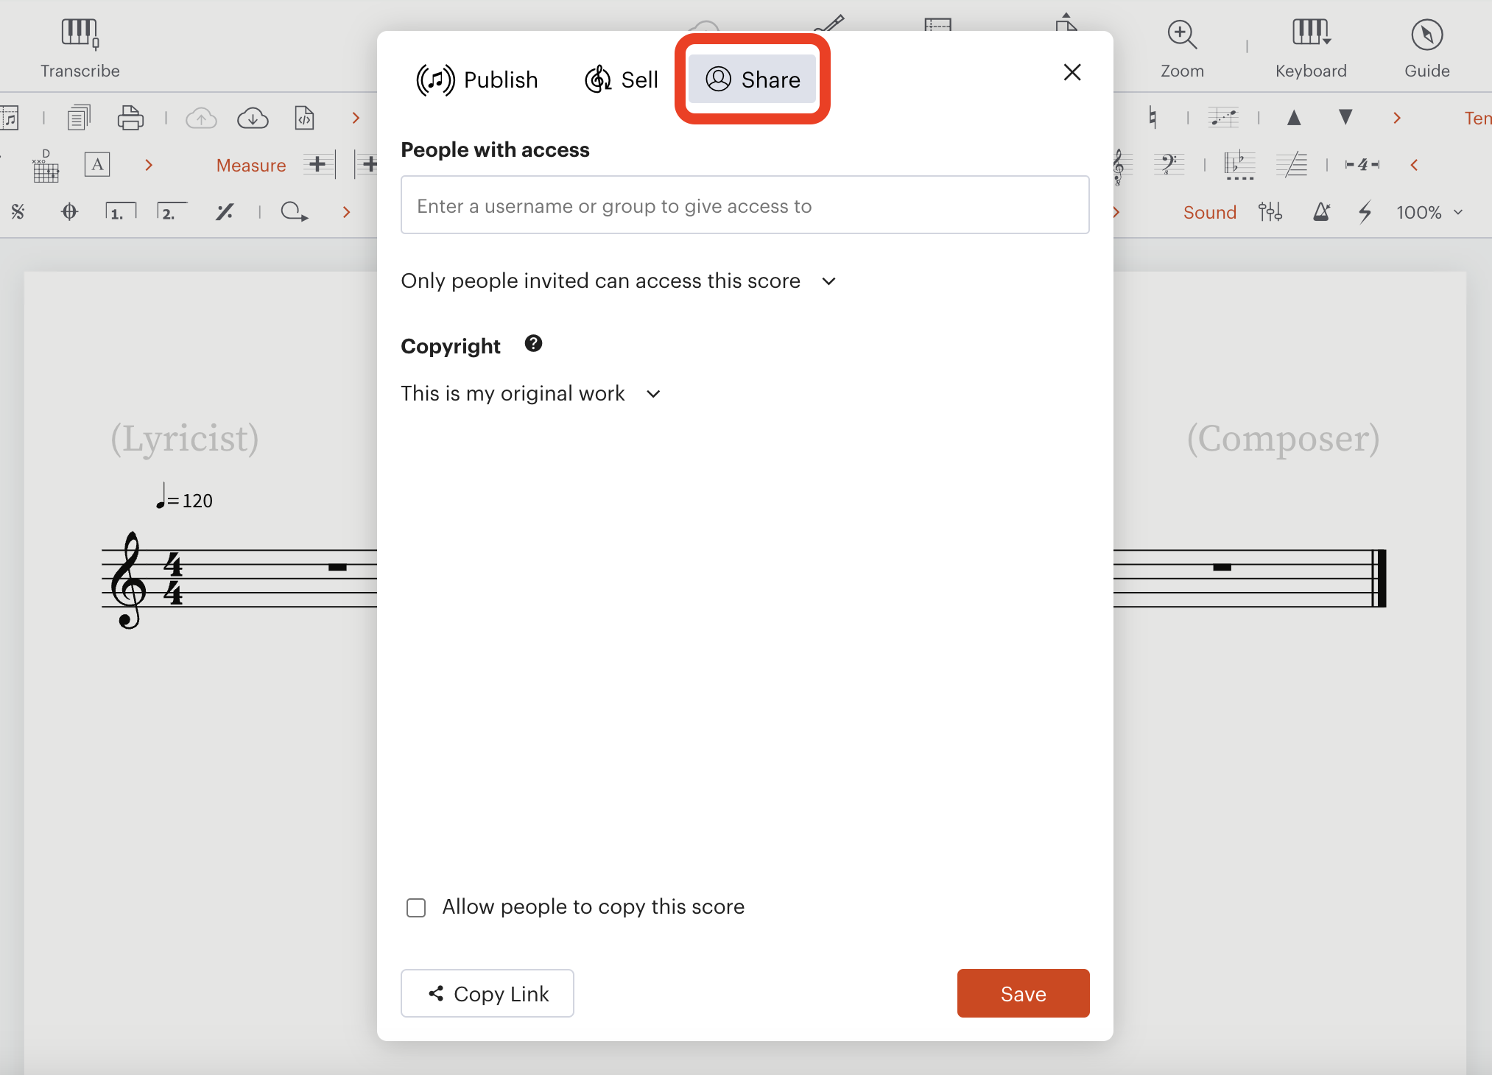Click the Copy Link button
The width and height of the screenshot is (1492, 1075).
point(487,993)
